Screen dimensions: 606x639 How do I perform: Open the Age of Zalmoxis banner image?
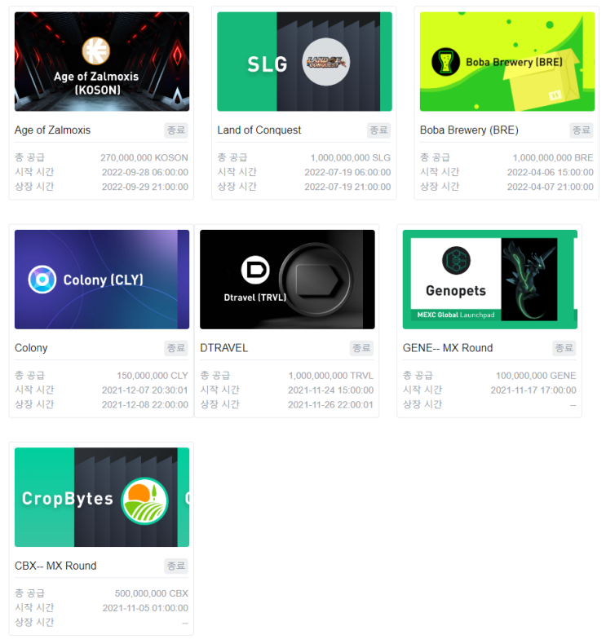(x=102, y=62)
